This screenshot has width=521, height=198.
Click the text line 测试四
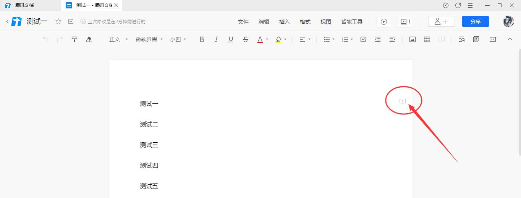149,166
